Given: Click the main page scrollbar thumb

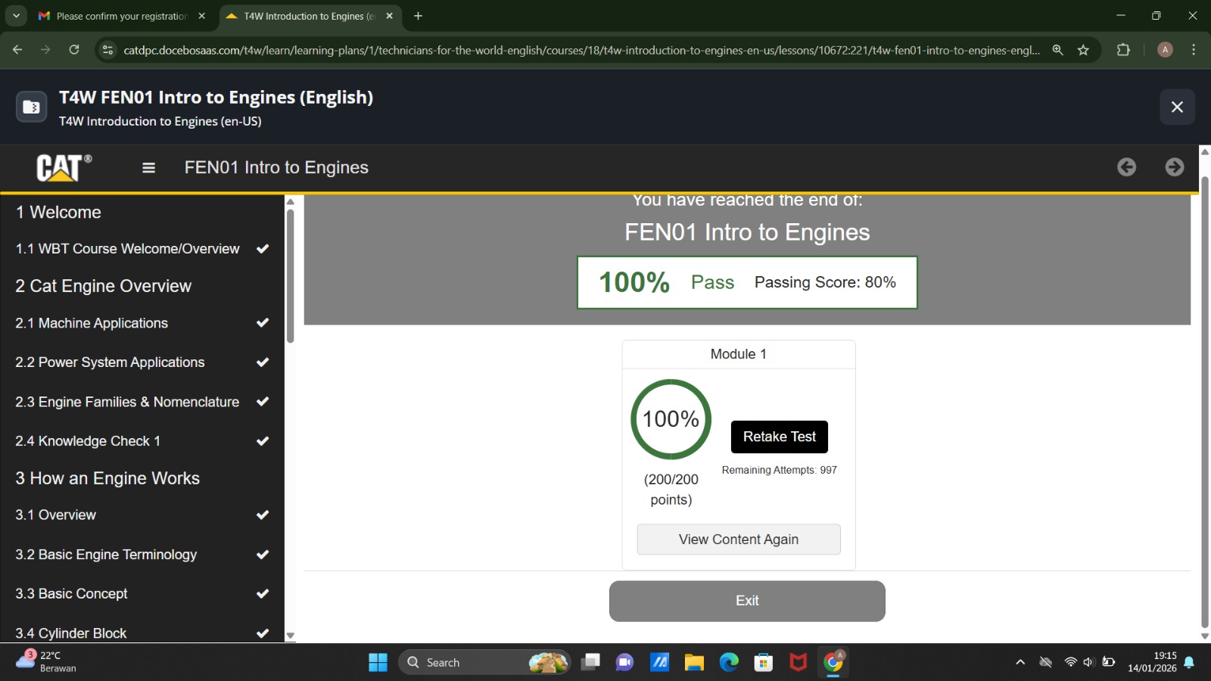Looking at the screenshot, I should click(1205, 402).
